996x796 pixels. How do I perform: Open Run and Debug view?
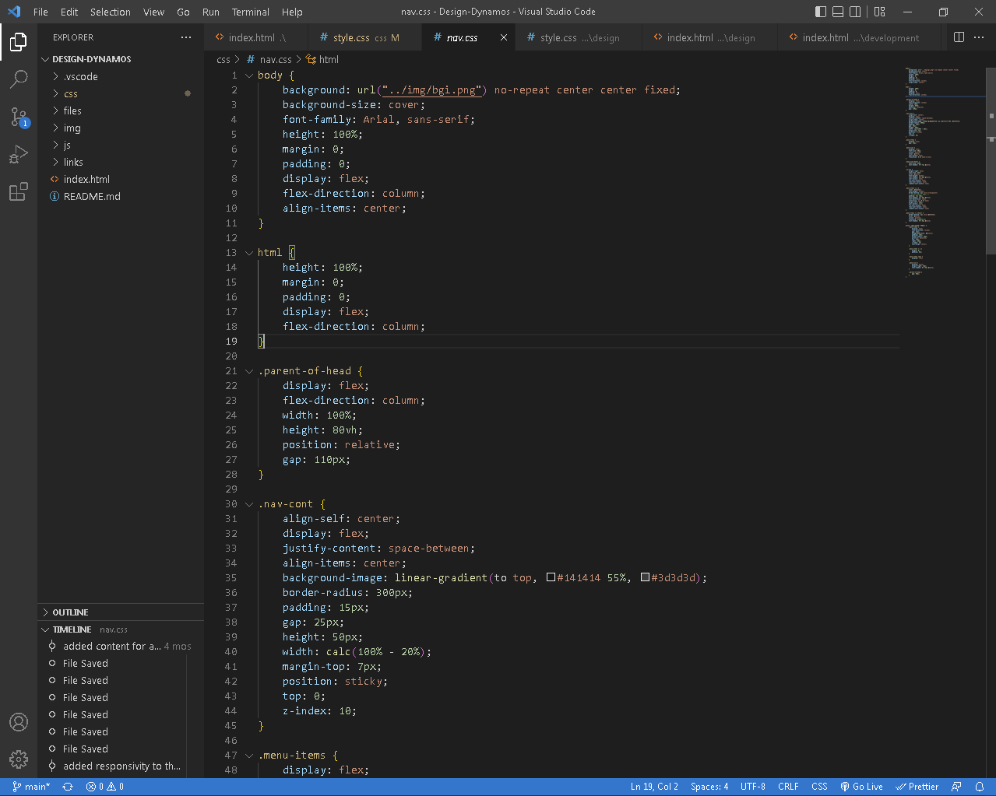[x=19, y=154]
